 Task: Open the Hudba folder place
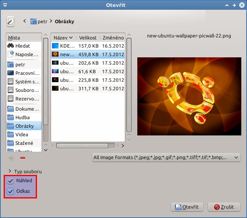pyautogui.click(x=24, y=118)
